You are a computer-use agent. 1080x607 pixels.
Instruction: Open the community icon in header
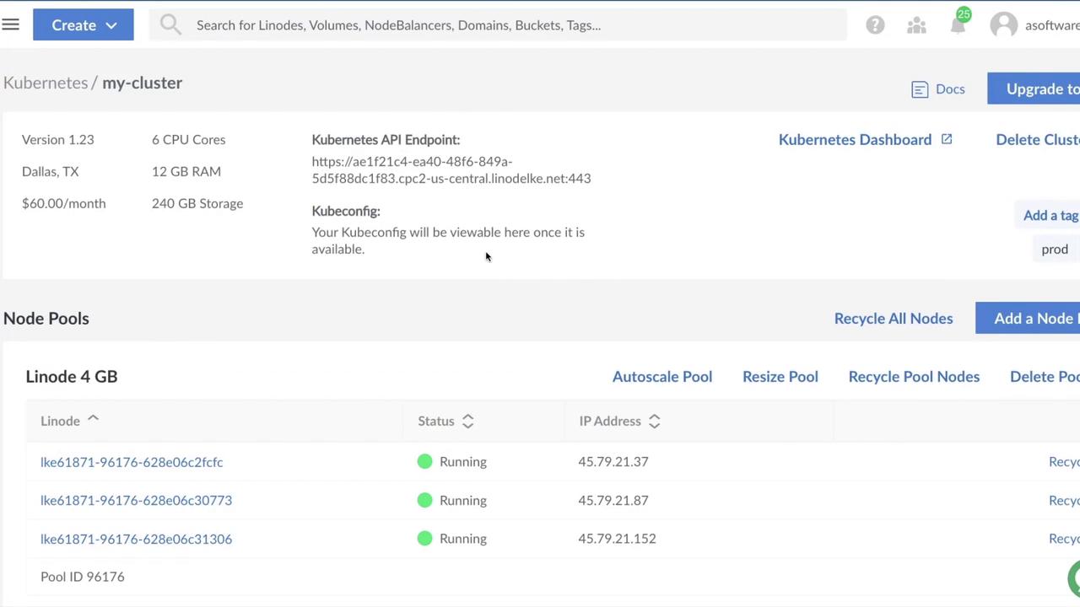(916, 25)
